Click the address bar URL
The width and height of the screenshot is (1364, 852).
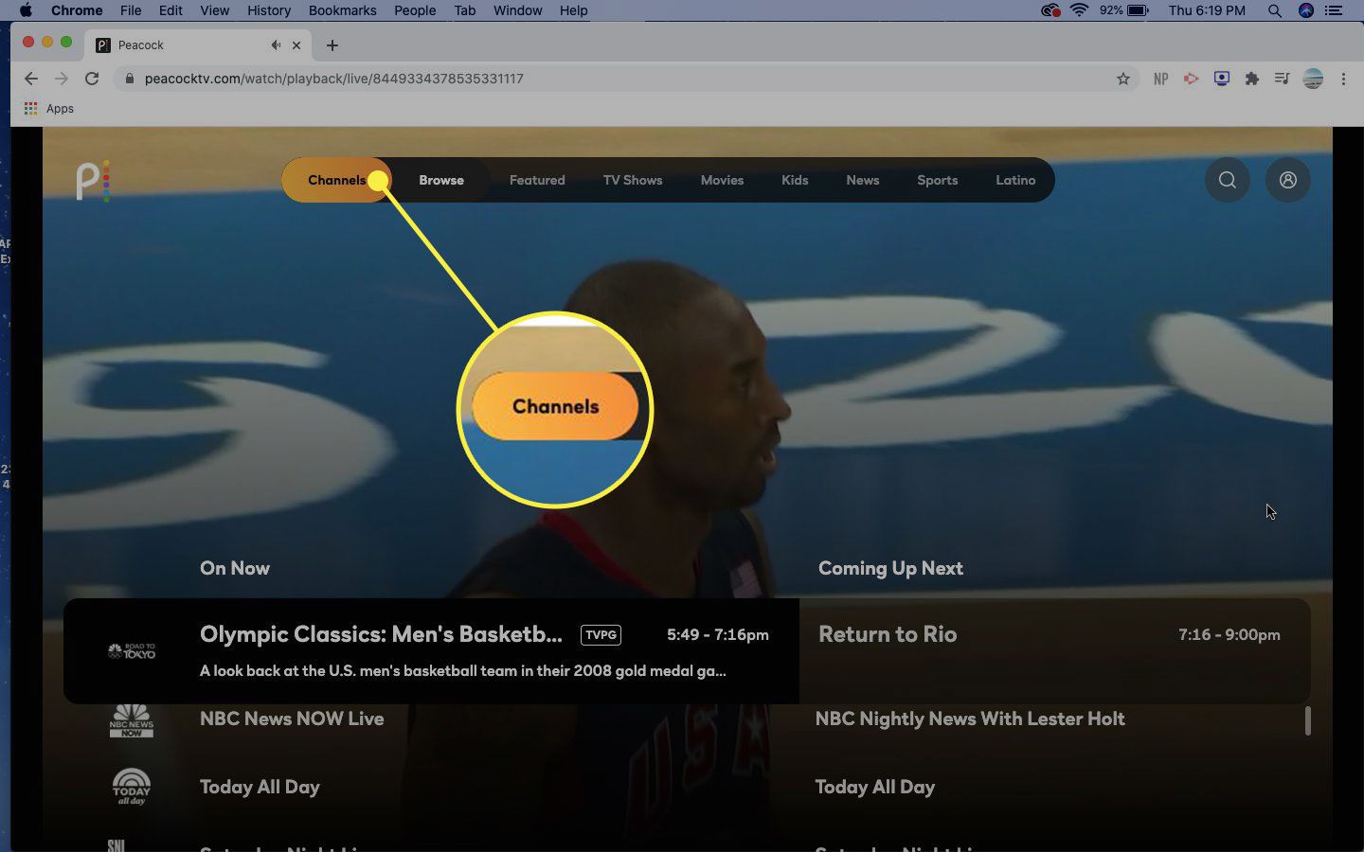333,79
